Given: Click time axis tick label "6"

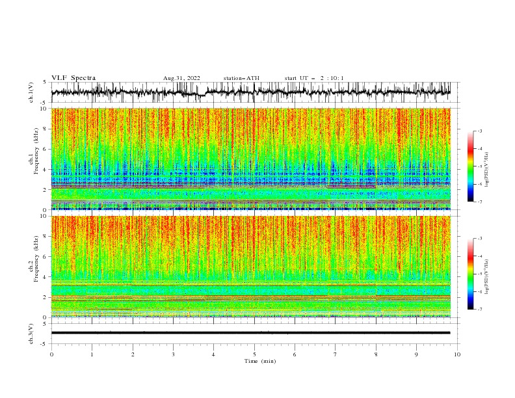Looking at the screenshot, I should (x=295, y=354).
